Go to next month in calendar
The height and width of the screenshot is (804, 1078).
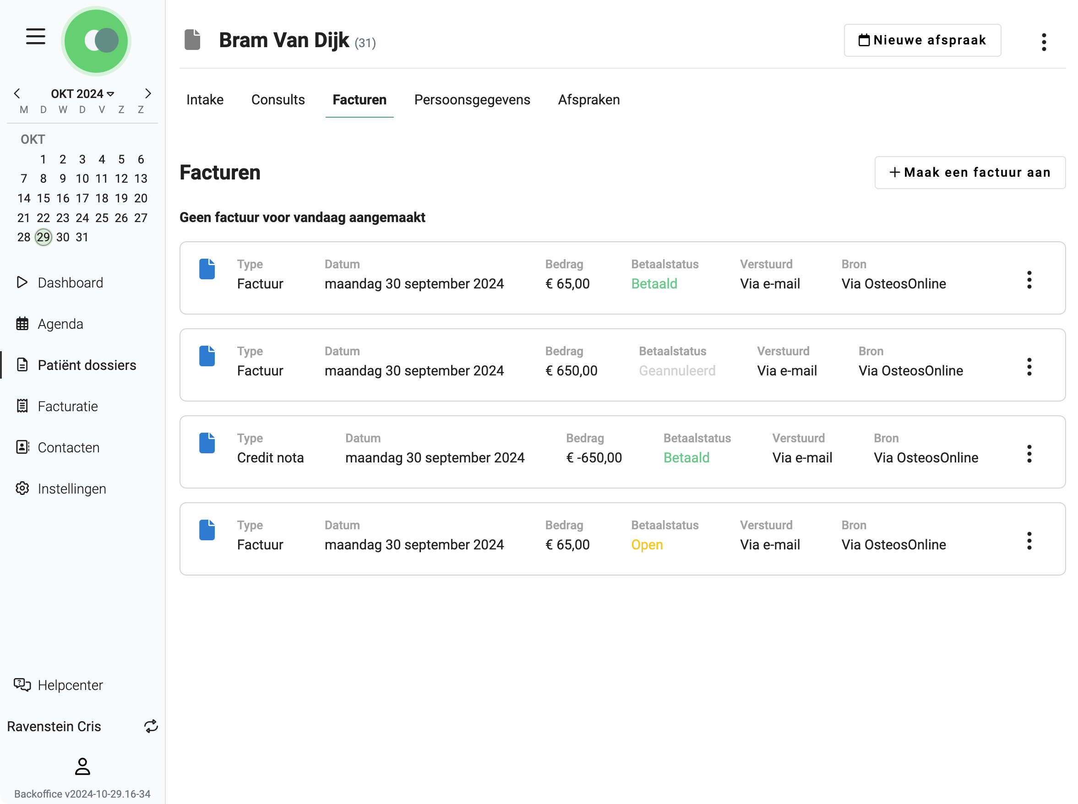148,93
